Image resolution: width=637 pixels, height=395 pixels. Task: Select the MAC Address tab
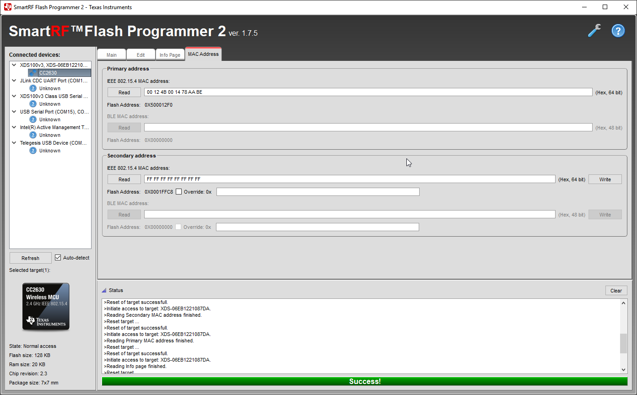pos(203,54)
